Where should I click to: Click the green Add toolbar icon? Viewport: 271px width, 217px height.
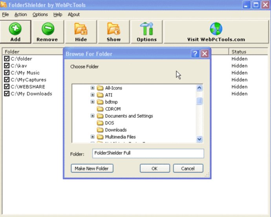click(x=15, y=29)
